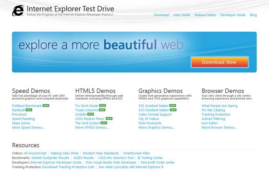The width and height of the screenshot is (269, 174).
Task: Open the ACID3 Results benchmark
Action: [x=84, y=158]
